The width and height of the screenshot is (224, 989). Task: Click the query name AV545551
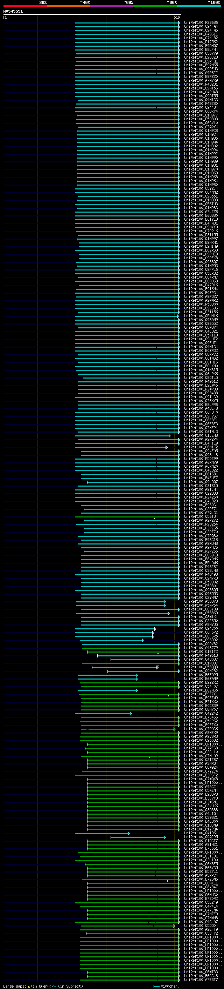(x=13, y=11)
